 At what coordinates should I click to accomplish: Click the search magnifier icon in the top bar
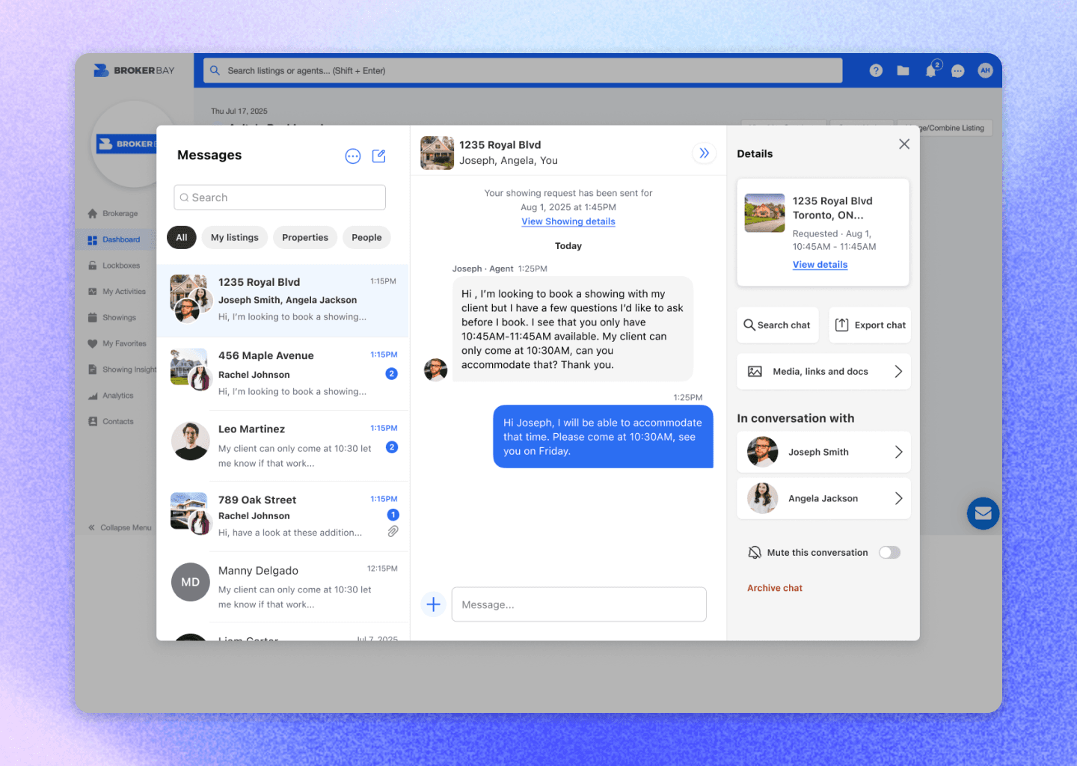[215, 70]
